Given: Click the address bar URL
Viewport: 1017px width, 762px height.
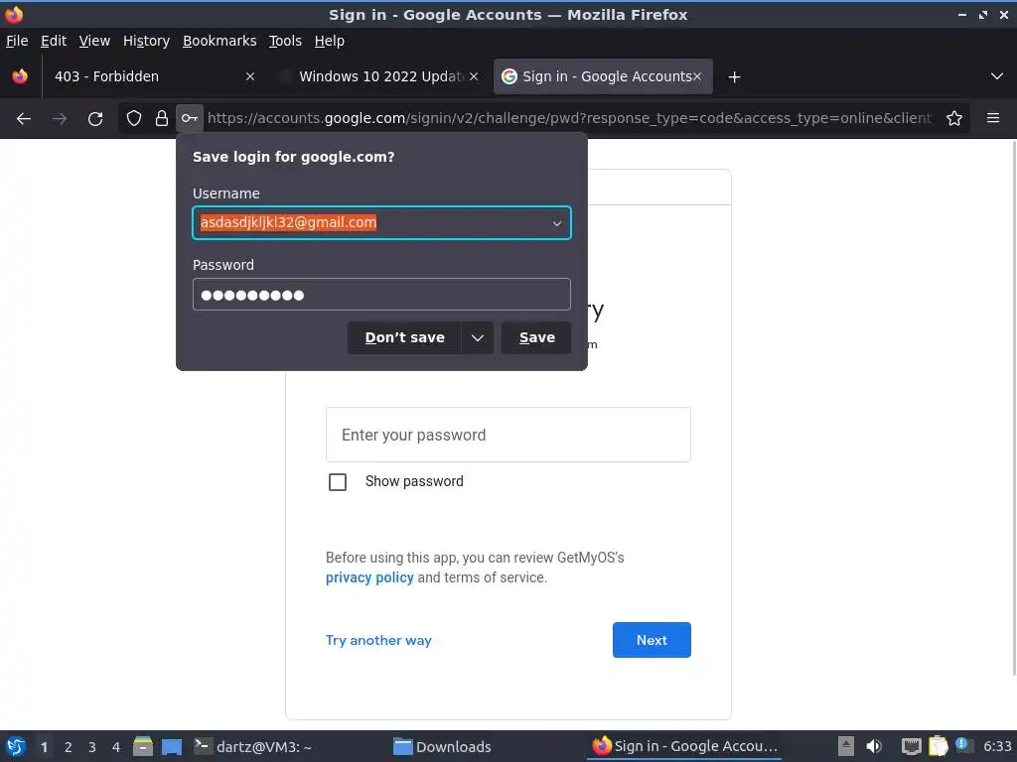Looking at the screenshot, I should [x=569, y=118].
